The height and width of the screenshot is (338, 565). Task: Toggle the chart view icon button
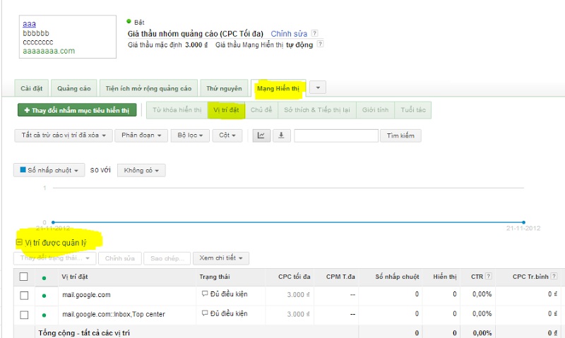pos(261,135)
